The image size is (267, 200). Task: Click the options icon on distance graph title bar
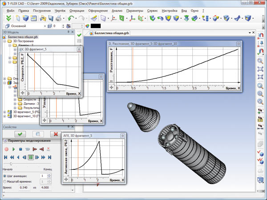coord(239,44)
